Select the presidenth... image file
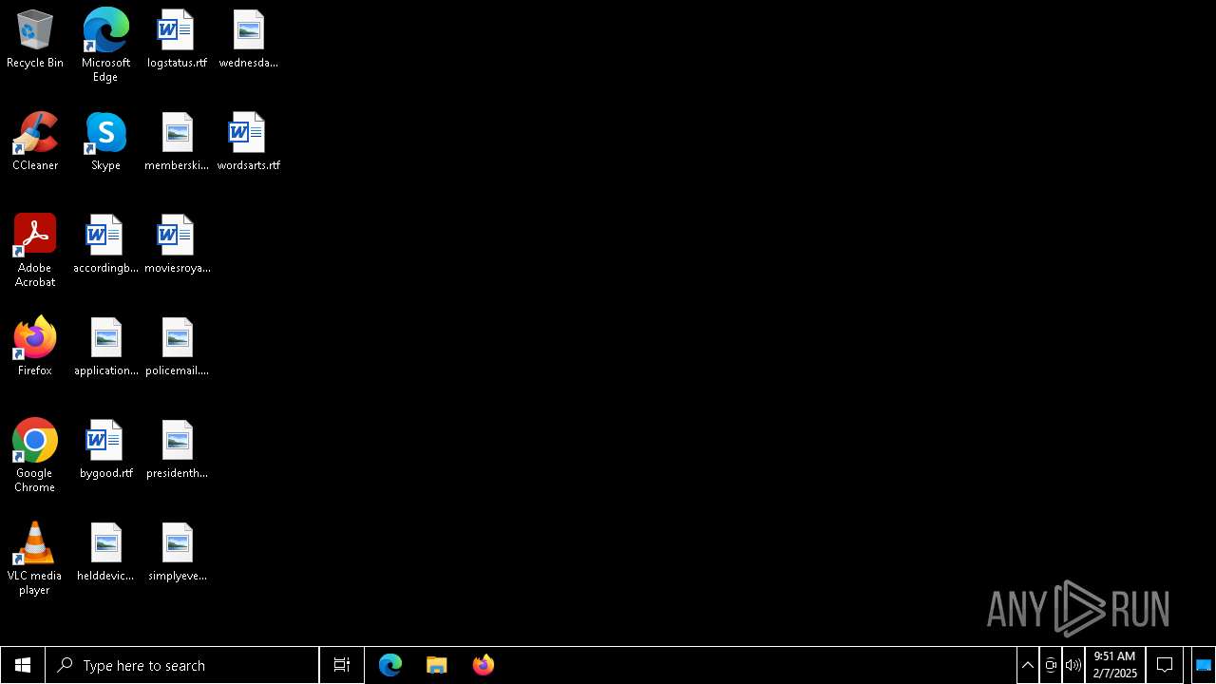The width and height of the screenshot is (1216, 684). 177,449
